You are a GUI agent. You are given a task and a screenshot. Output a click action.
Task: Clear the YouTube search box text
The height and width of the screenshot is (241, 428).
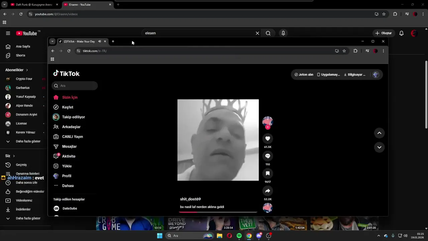tap(257, 33)
